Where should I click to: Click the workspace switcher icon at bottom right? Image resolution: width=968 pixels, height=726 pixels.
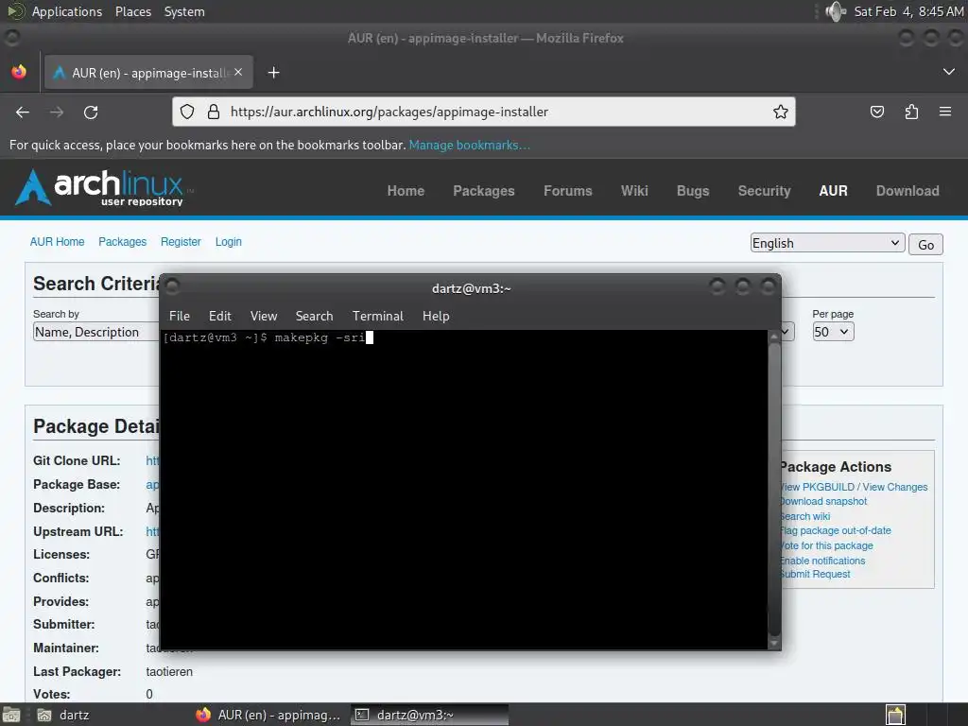[896, 715]
